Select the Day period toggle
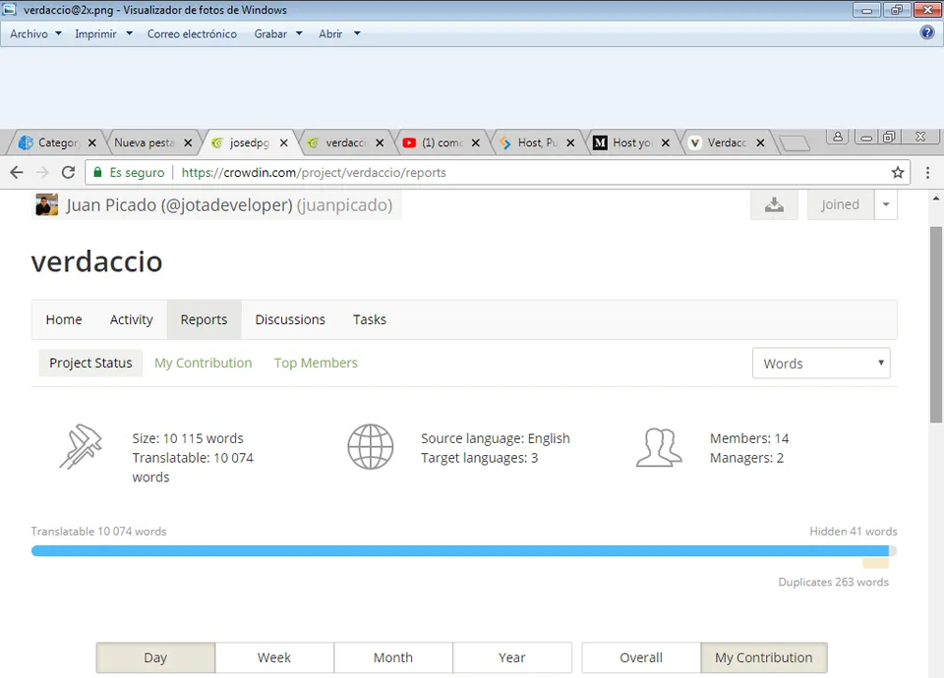 (x=155, y=657)
